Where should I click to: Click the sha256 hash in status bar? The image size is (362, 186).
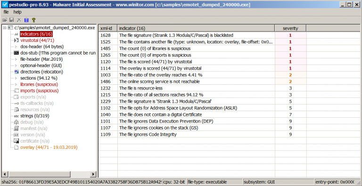pyautogui.click(x=82, y=182)
